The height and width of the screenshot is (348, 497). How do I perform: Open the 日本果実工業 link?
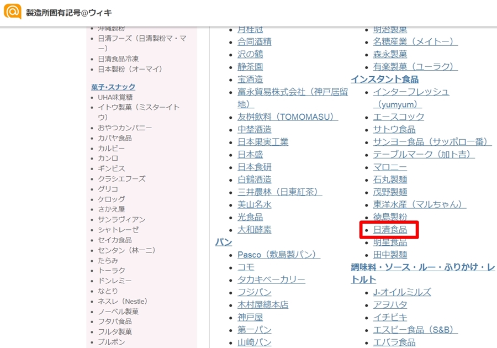(x=263, y=141)
